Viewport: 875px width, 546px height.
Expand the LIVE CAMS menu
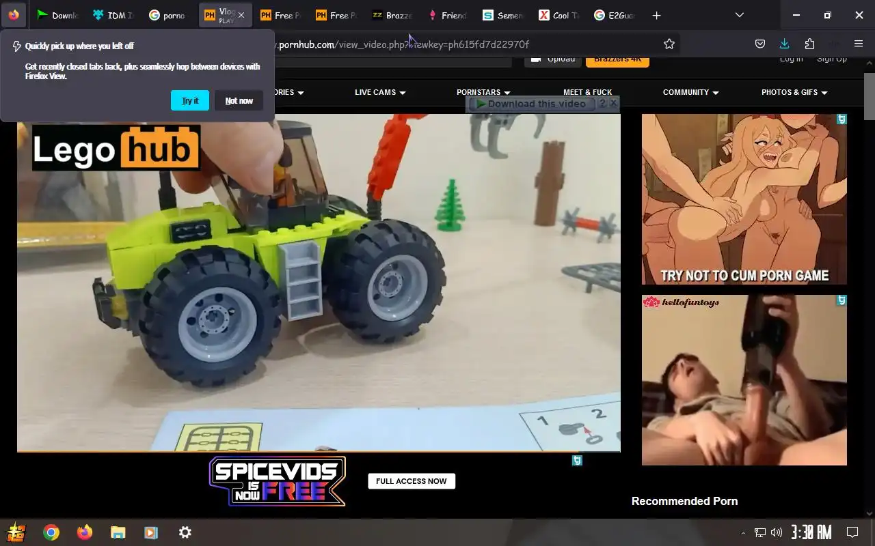(380, 92)
